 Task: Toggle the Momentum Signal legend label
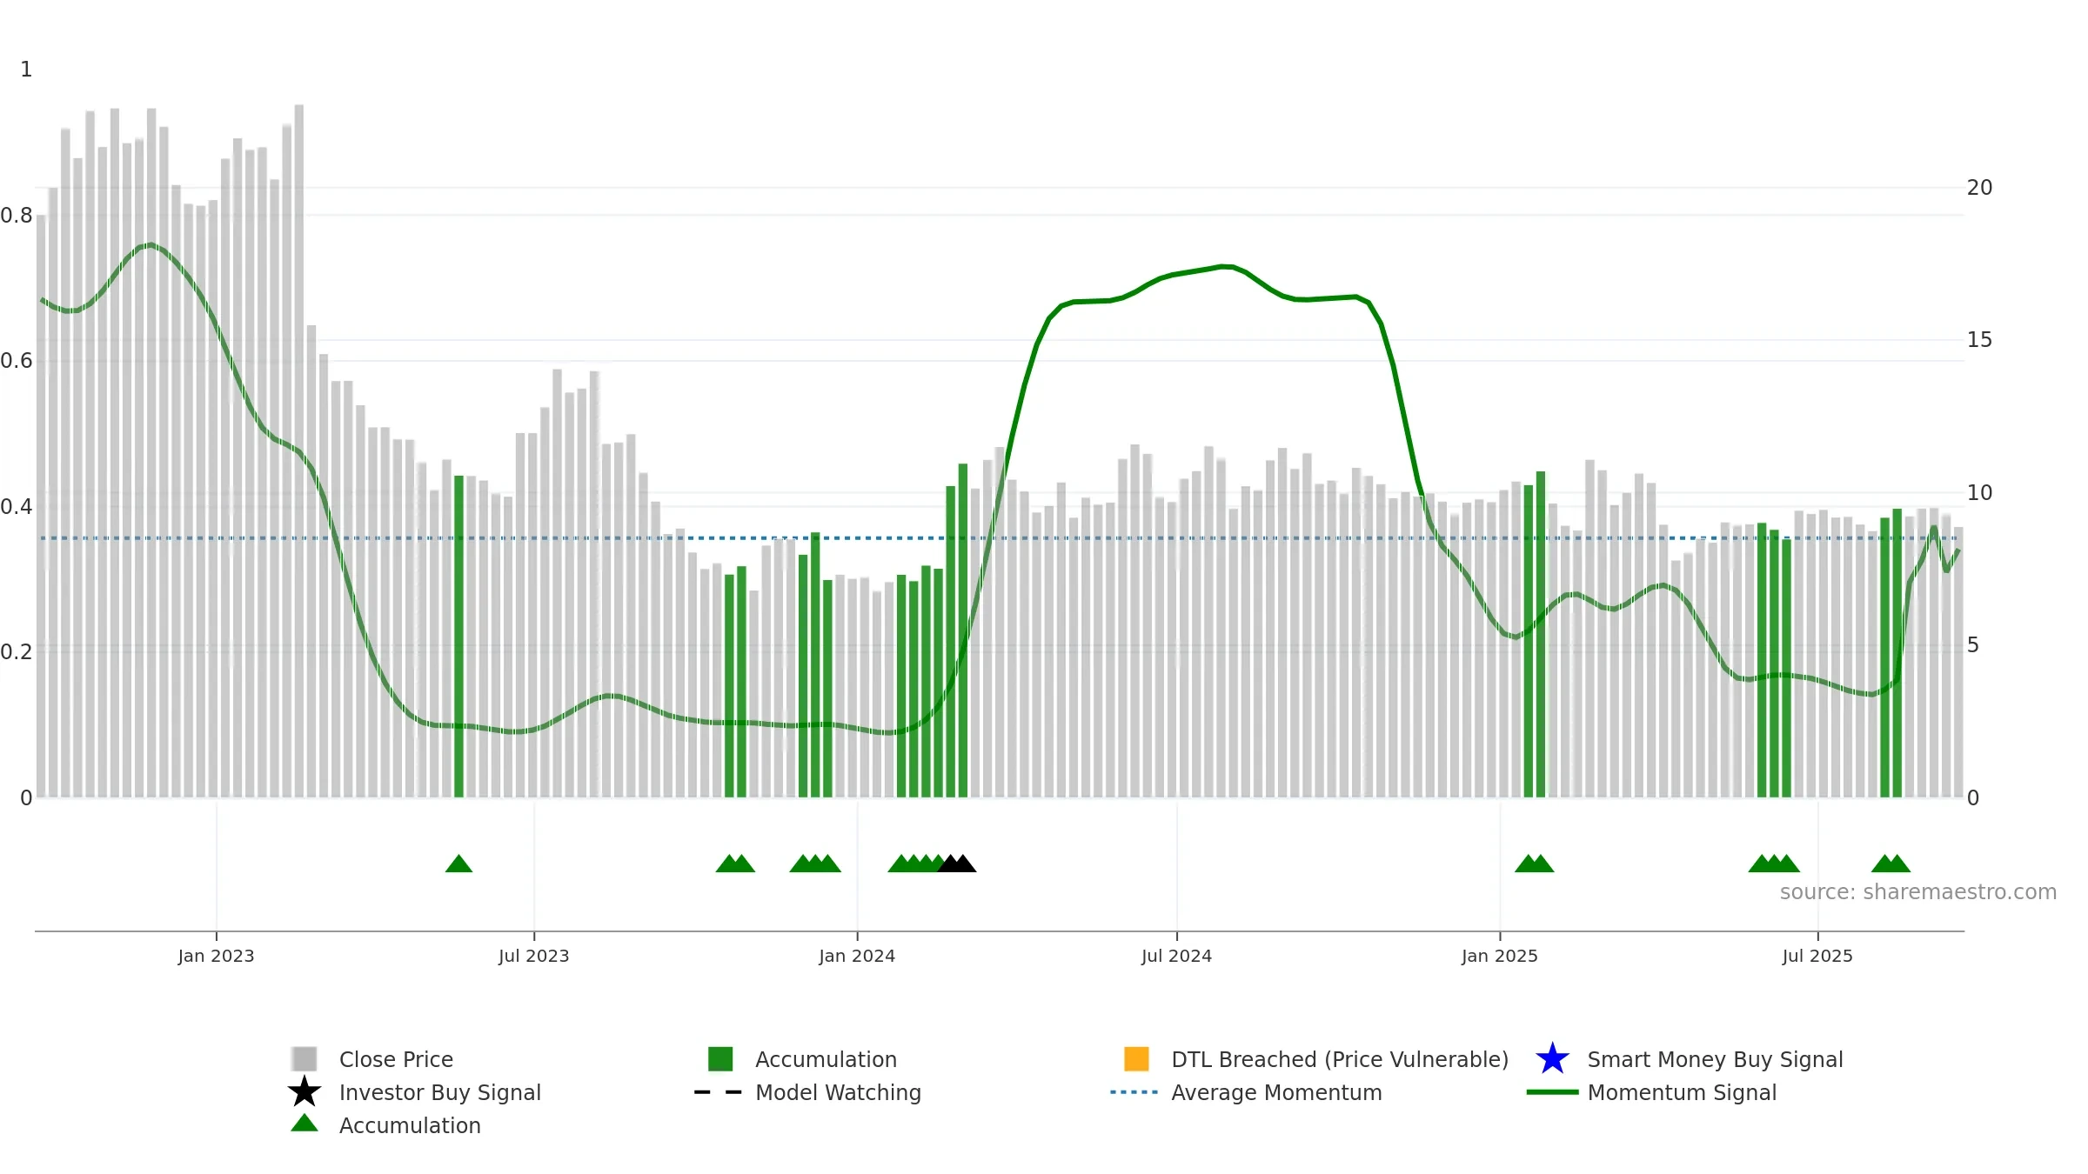[x=1682, y=1092]
